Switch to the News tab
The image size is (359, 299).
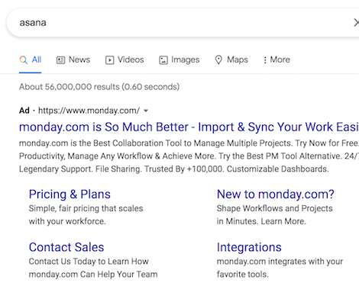pyautogui.click(x=73, y=60)
